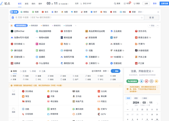Switch to the 便签 widget tab

click(x=136, y=98)
